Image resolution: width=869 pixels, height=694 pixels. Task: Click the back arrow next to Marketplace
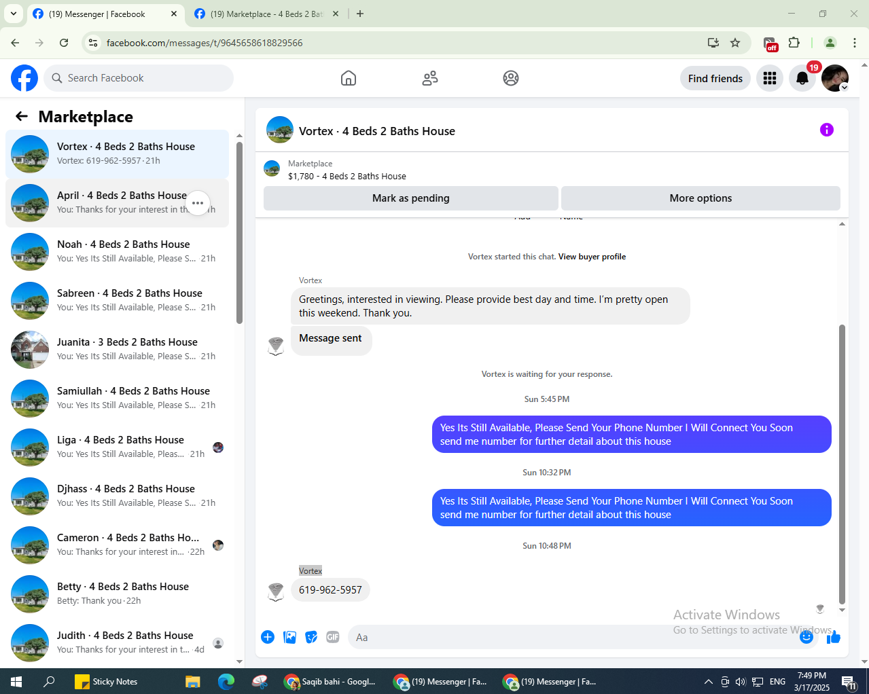tap(22, 116)
